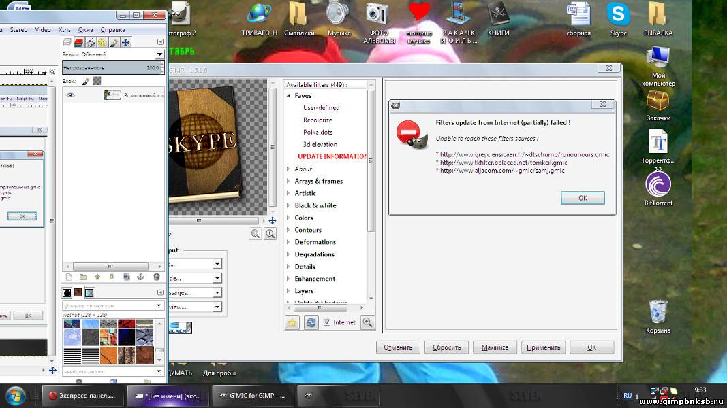Expand the Artistic filter group
This screenshot has height=408, width=727.
288,193
